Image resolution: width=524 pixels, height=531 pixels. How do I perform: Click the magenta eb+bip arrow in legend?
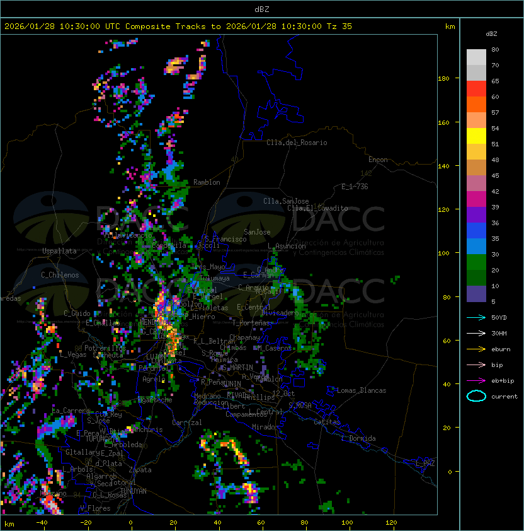point(476,381)
